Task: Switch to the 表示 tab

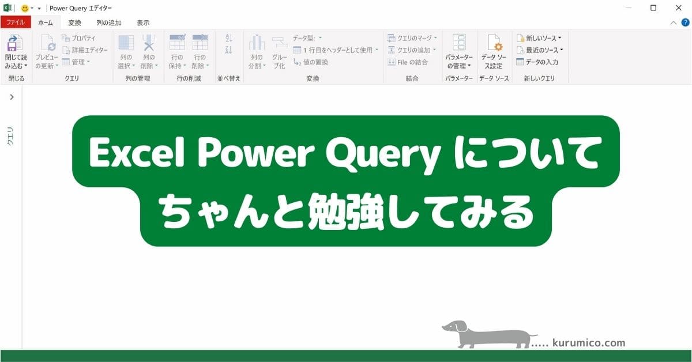Action: 143,22
